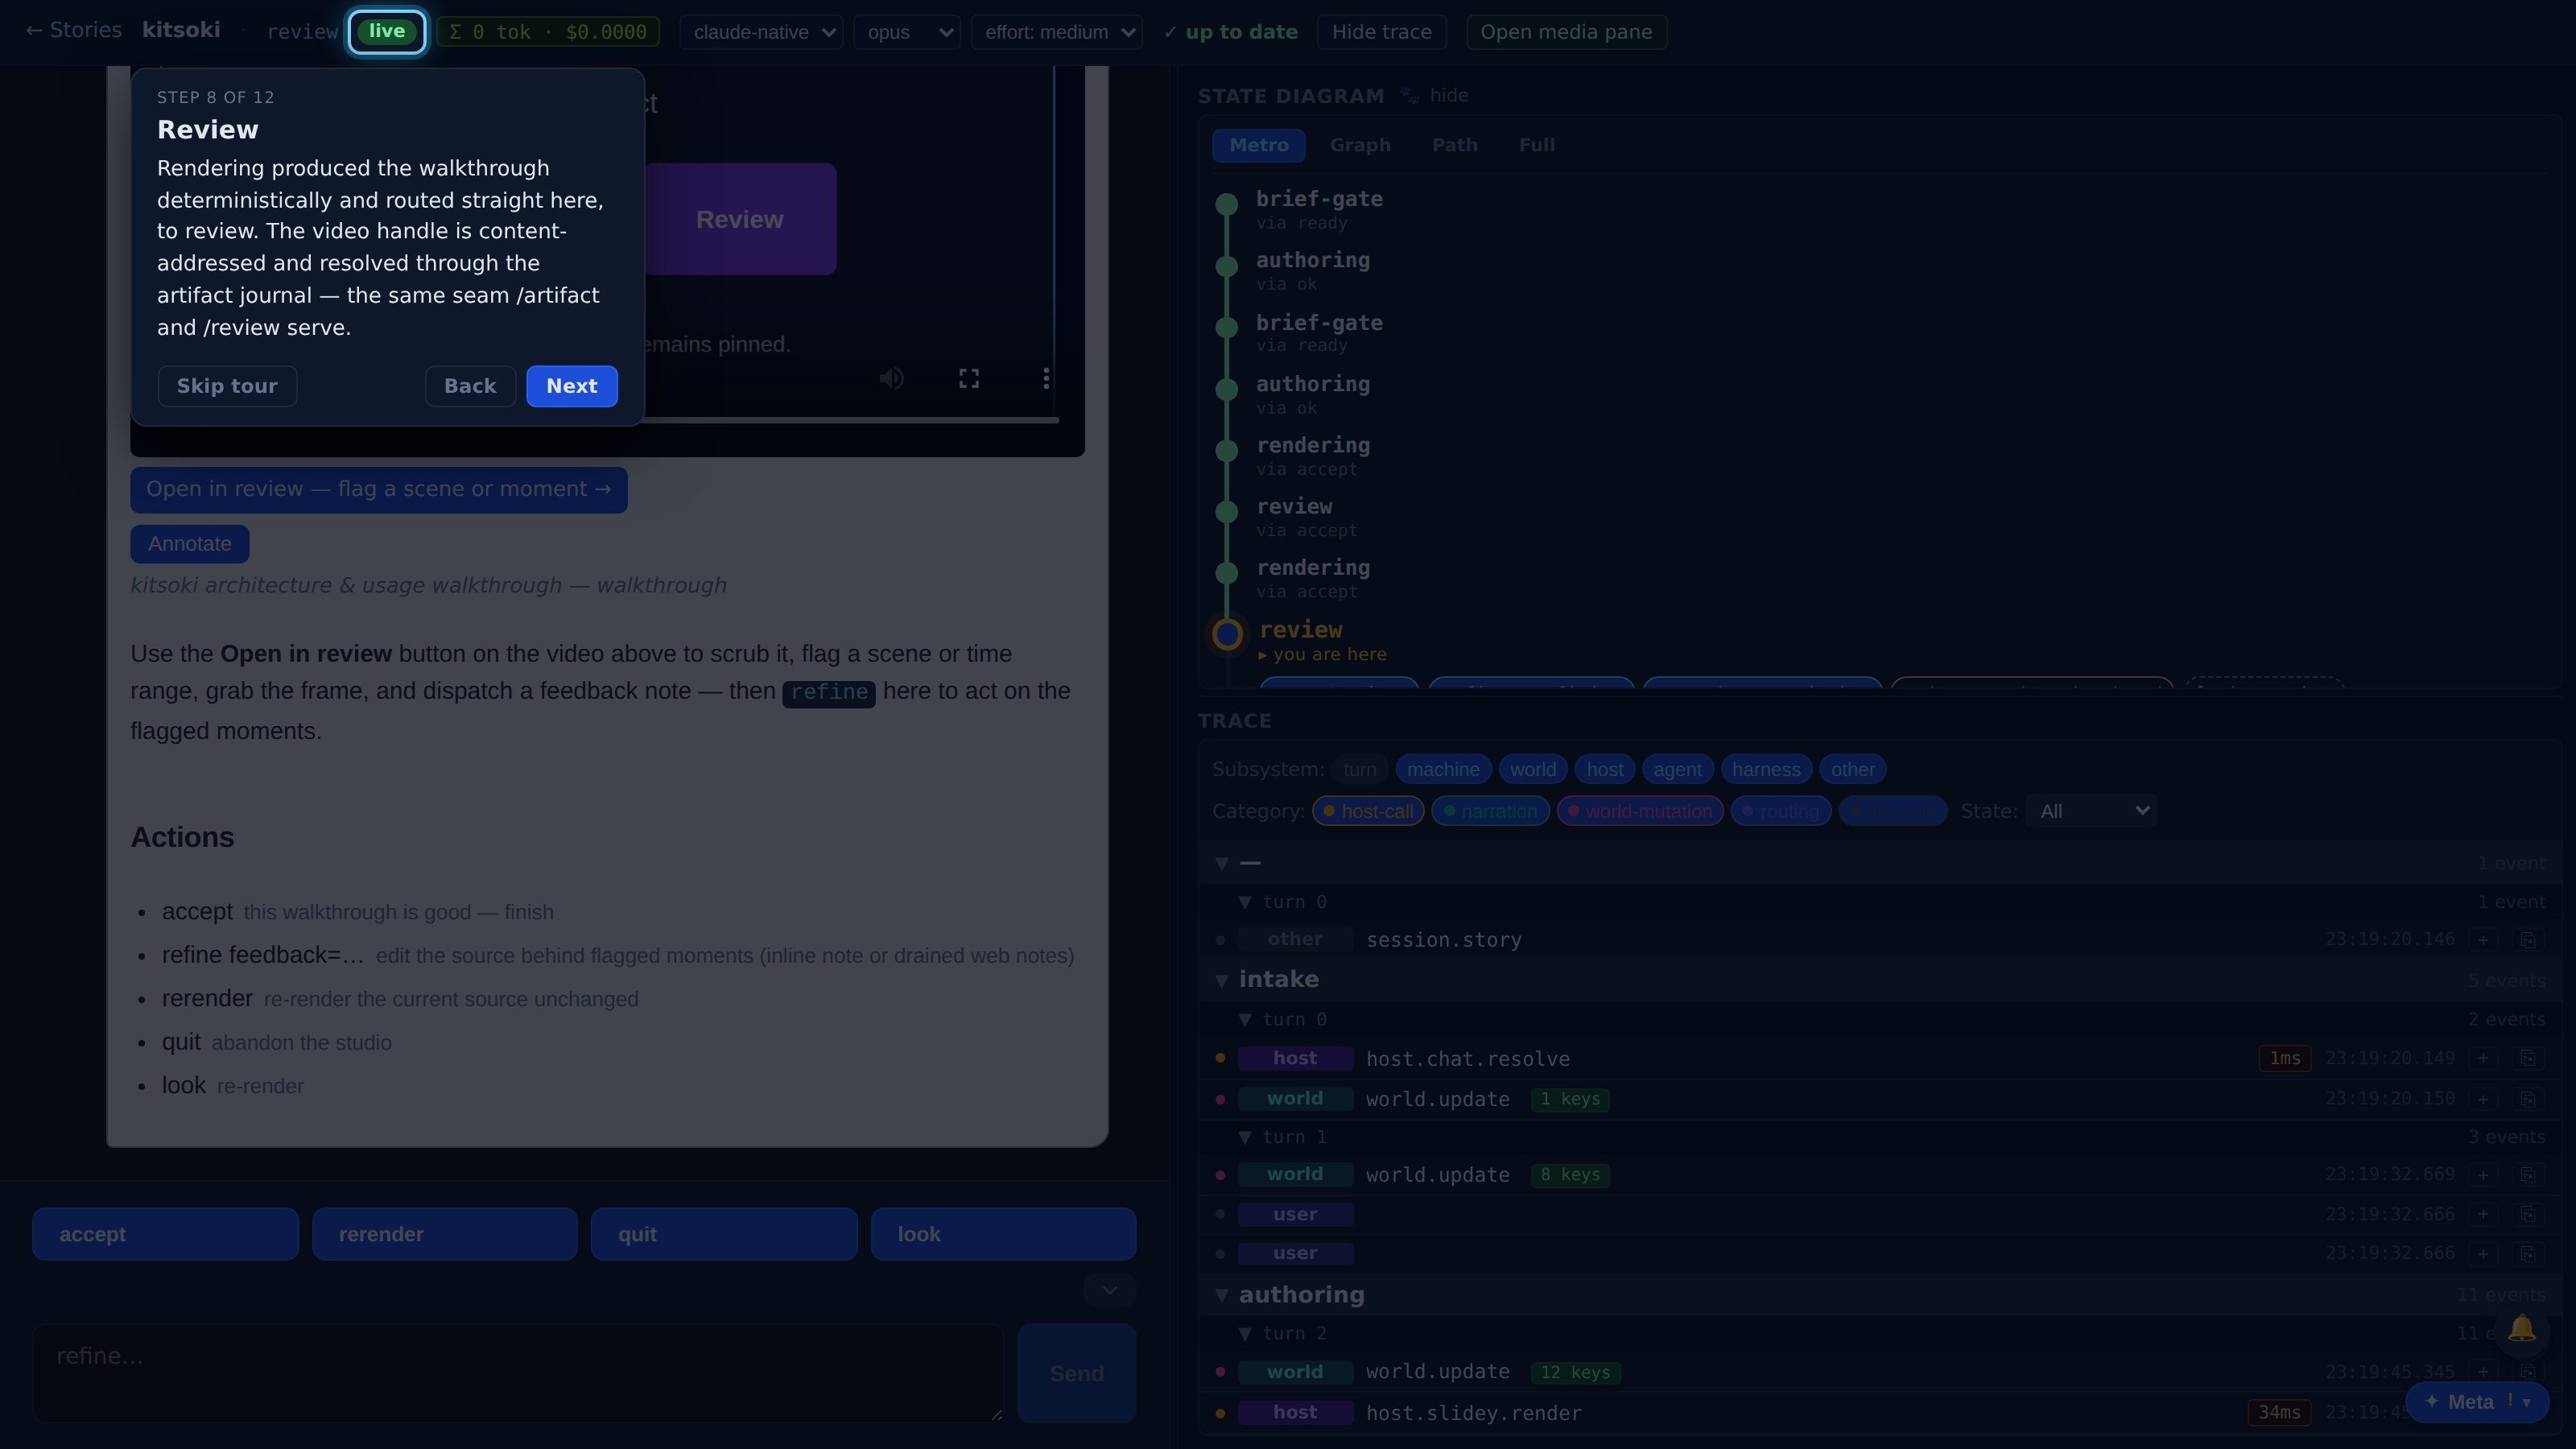Expand the world.update 1 keys row plus icon
2576x1449 pixels.
click(x=2483, y=1099)
